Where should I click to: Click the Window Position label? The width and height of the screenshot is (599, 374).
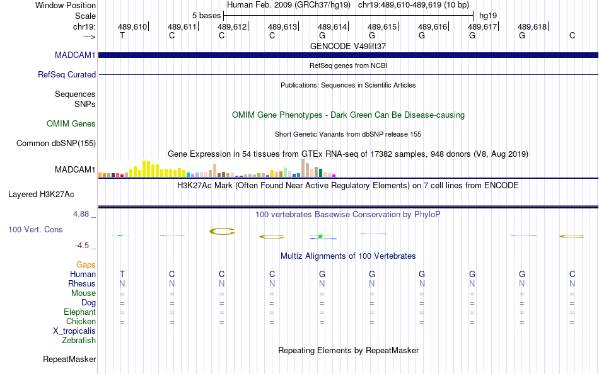[x=66, y=5]
